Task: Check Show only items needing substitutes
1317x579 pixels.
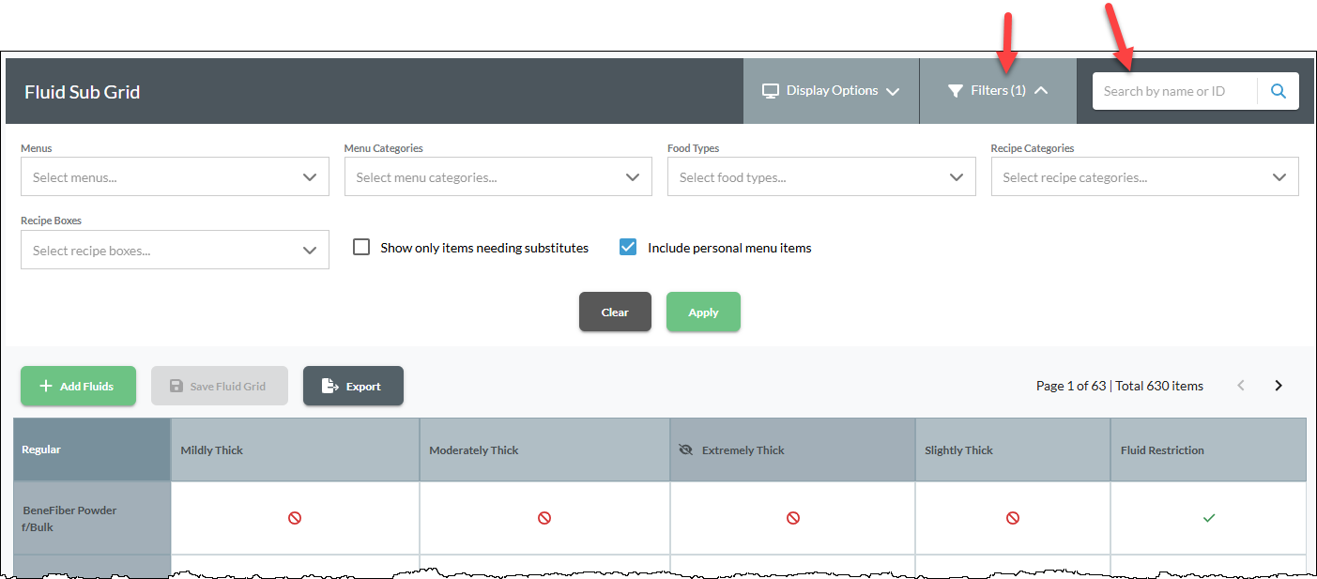Action: (361, 246)
